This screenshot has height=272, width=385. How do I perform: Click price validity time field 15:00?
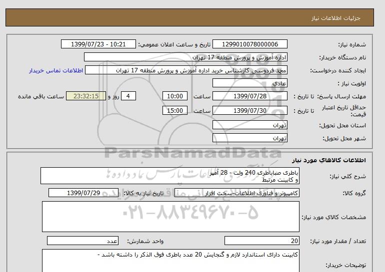(175, 110)
